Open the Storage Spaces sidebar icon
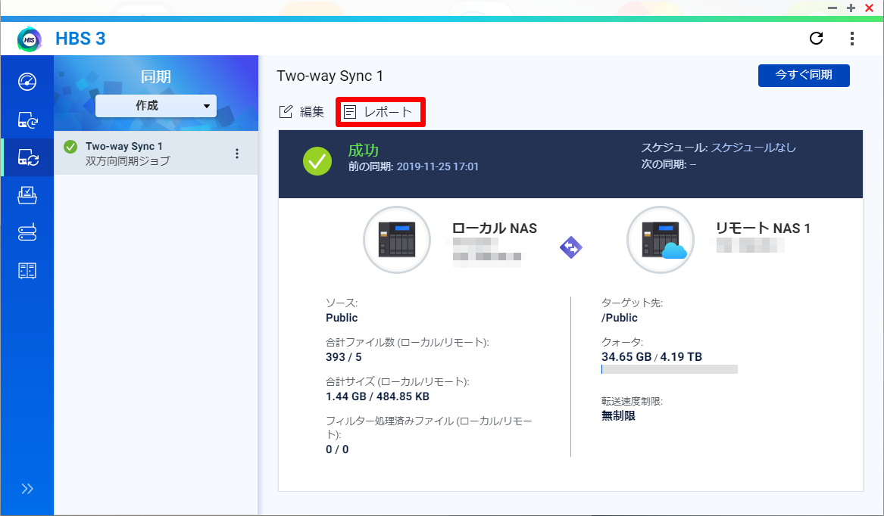The width and height of the screenshot is (884, 516). 27,232
